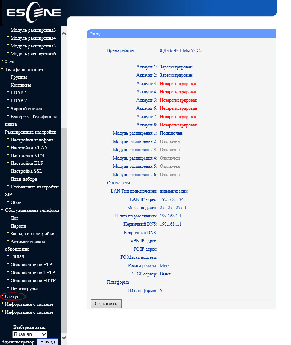Viewport: 291px width, 345px height.
Task: Select the LDAP 2 entry
Action: (x=18, y=101)
